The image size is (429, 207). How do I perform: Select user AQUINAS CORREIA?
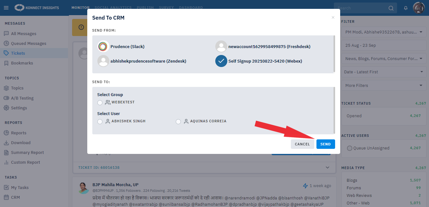point(178,122)
